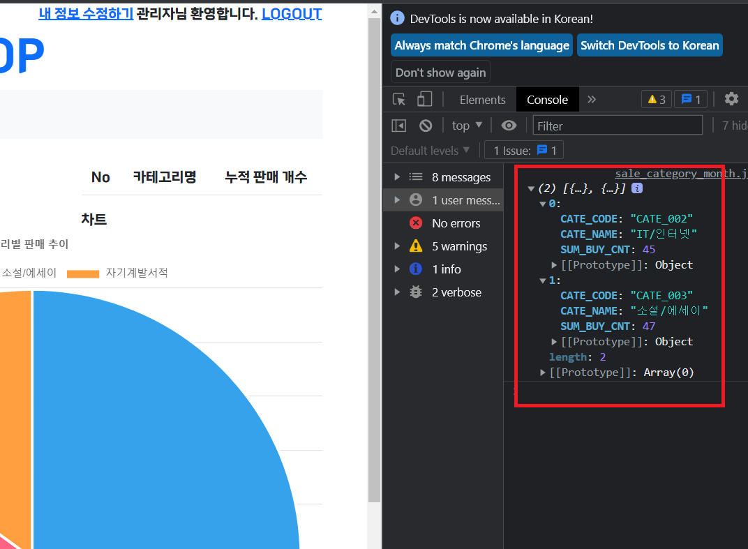748x549 pixels.
Task: Collapse array item 1
Action: coord(542,280)
